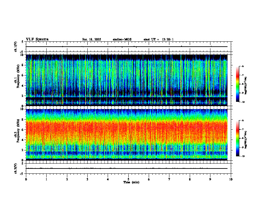This screenshot has height=201, width=260.
Task: Click time-axis tick label "2"
Action: pyautogui.click(x=67, y=179)
